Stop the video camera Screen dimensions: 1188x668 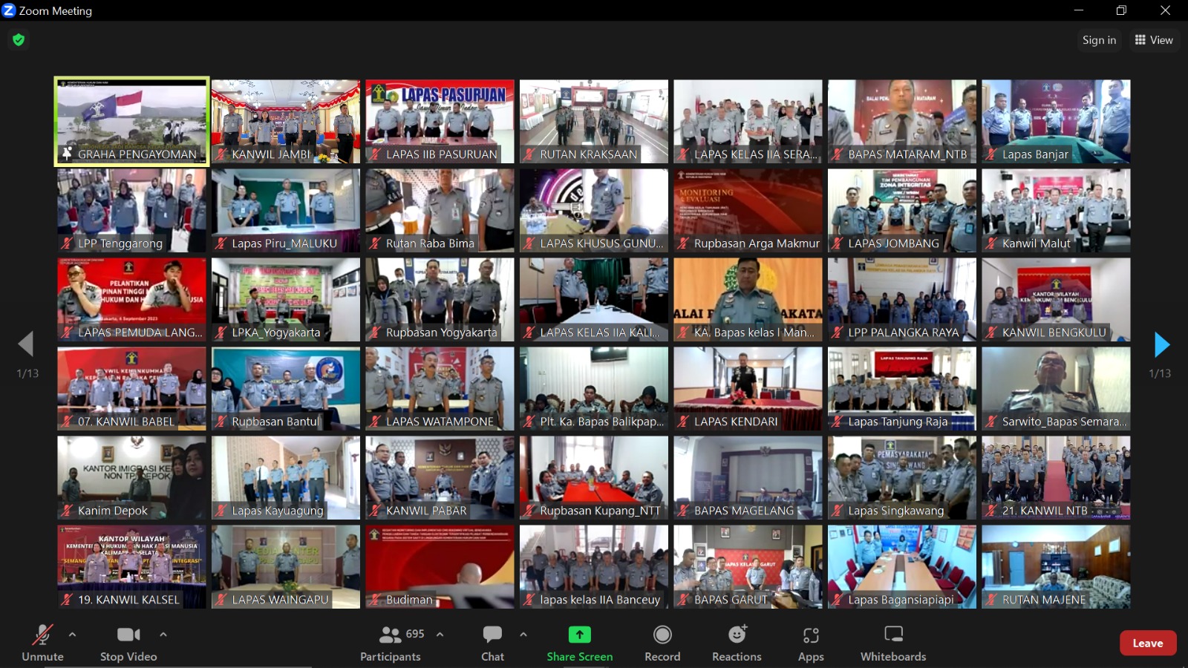pos(128,643)
